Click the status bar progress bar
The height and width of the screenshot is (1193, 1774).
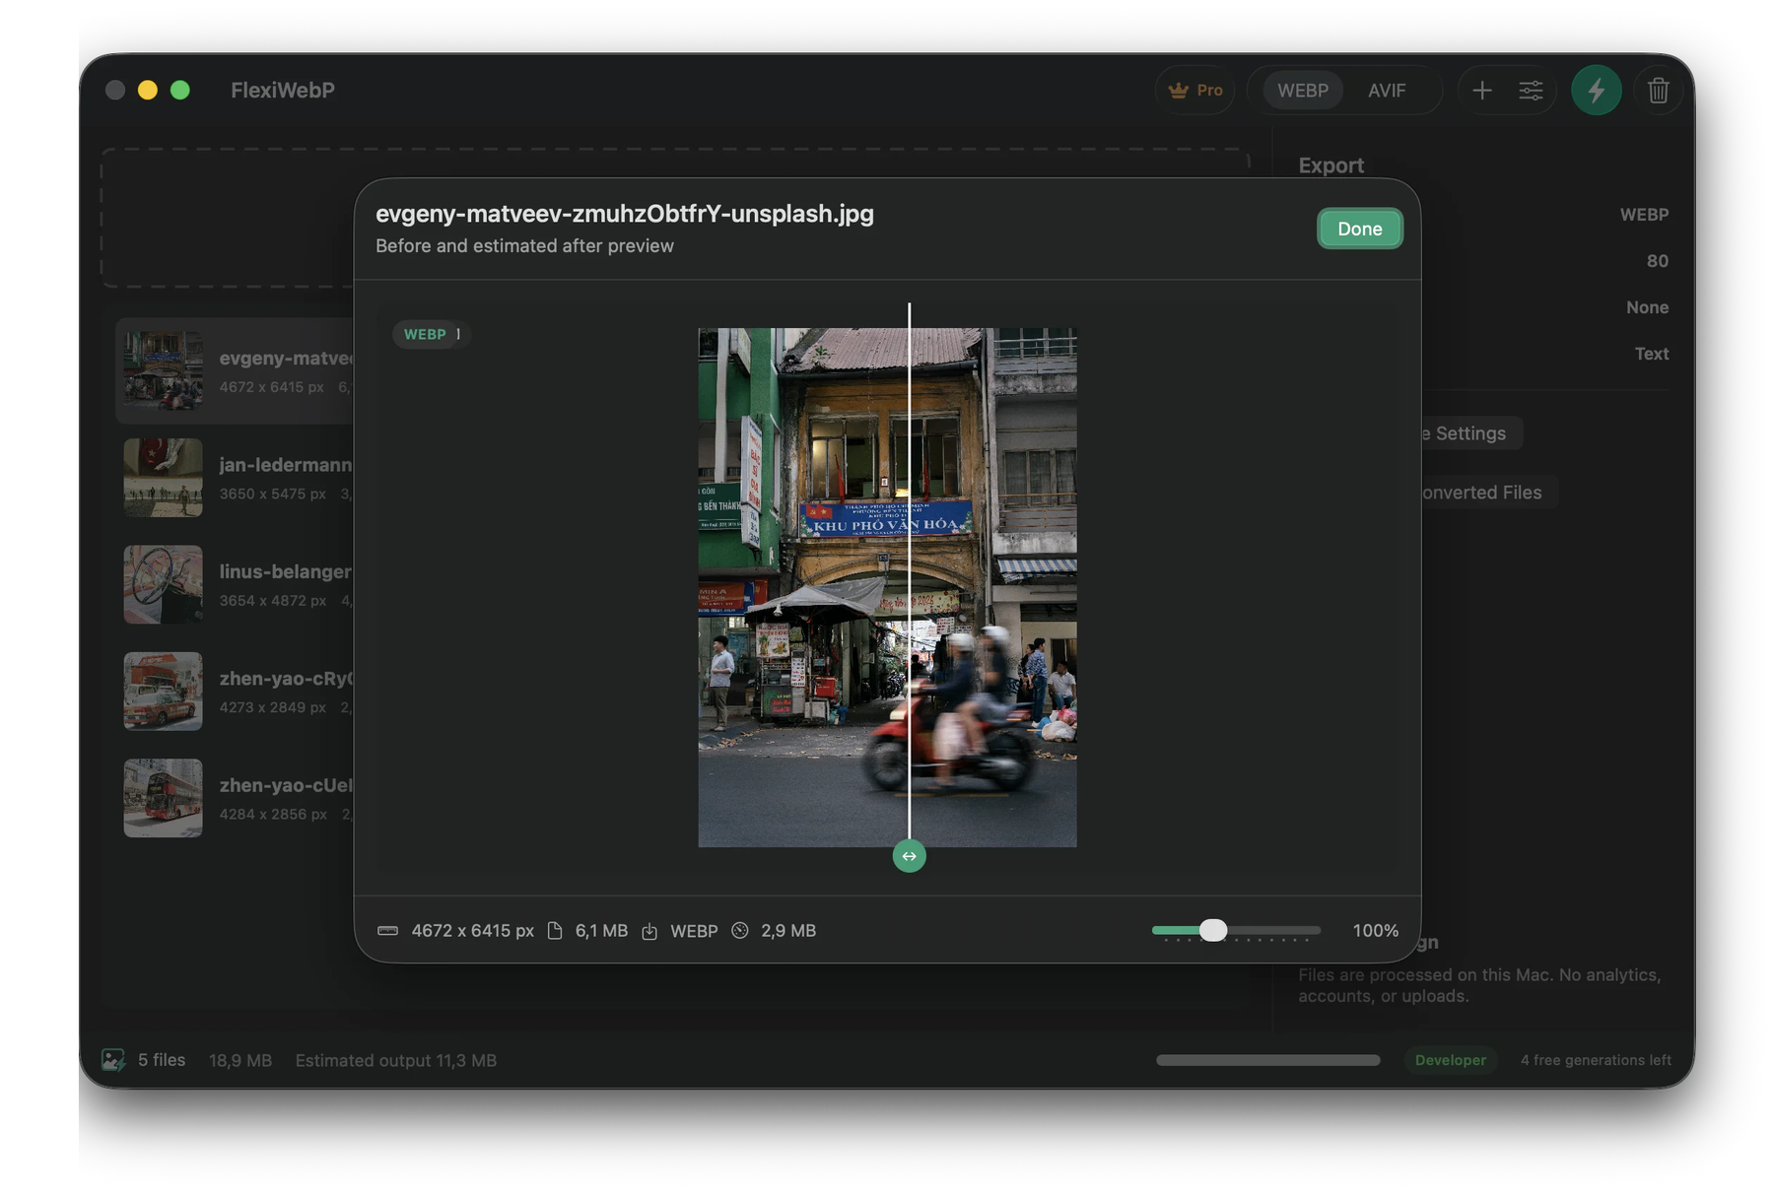(x=1267, y=1060)
